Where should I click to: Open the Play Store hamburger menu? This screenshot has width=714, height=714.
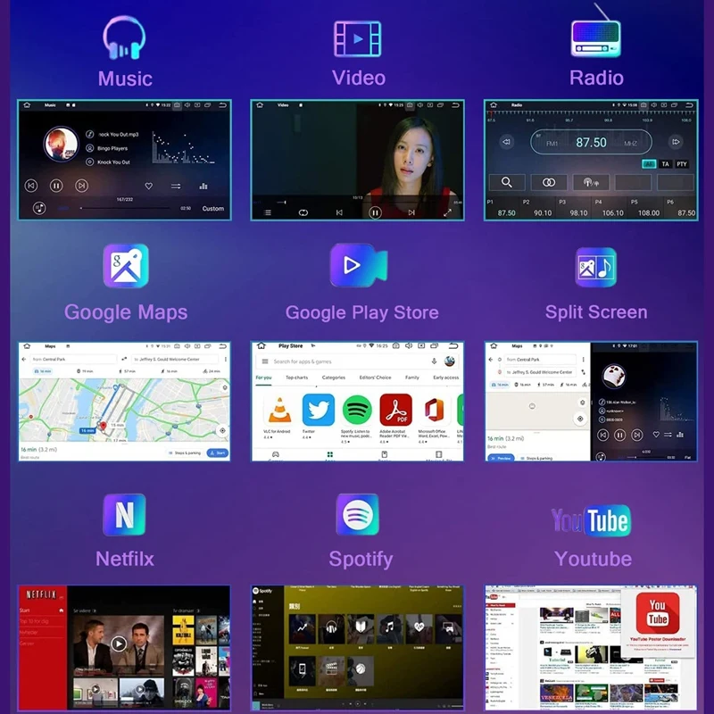point(265,361)
